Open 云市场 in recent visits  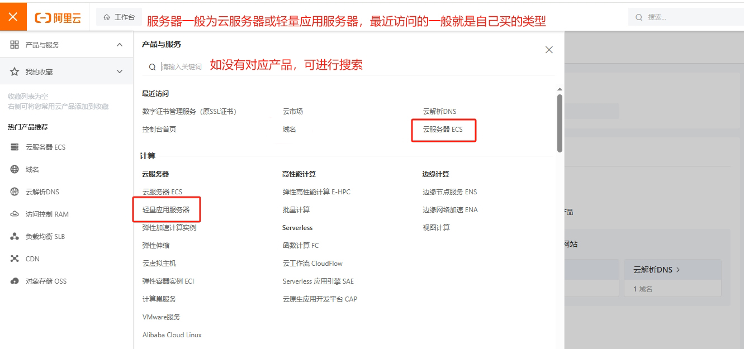(x=293, y=112)
